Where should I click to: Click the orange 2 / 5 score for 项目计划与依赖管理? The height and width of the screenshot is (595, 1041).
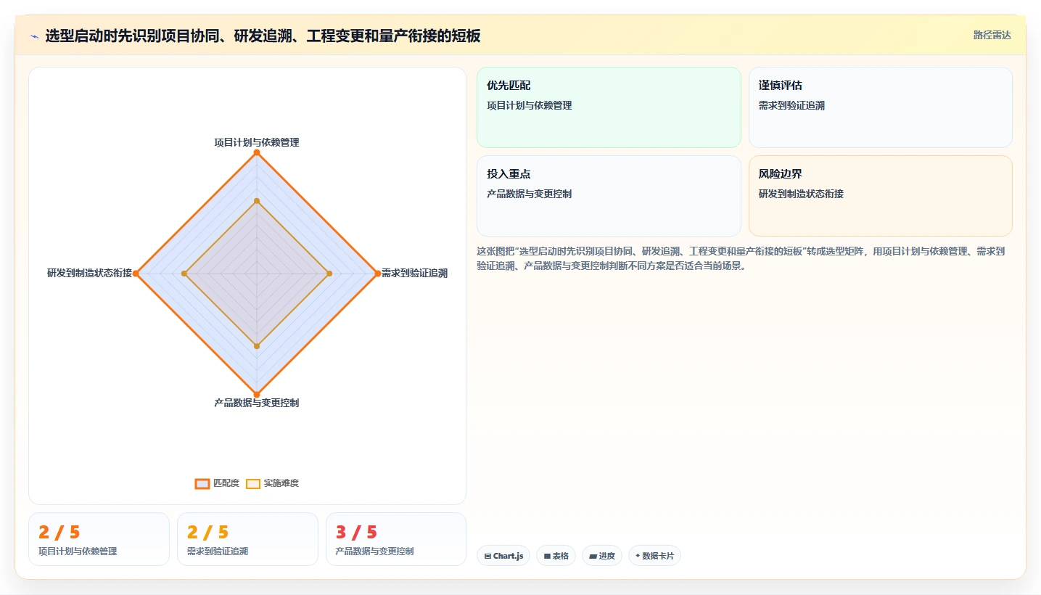[x=59, y=533]
